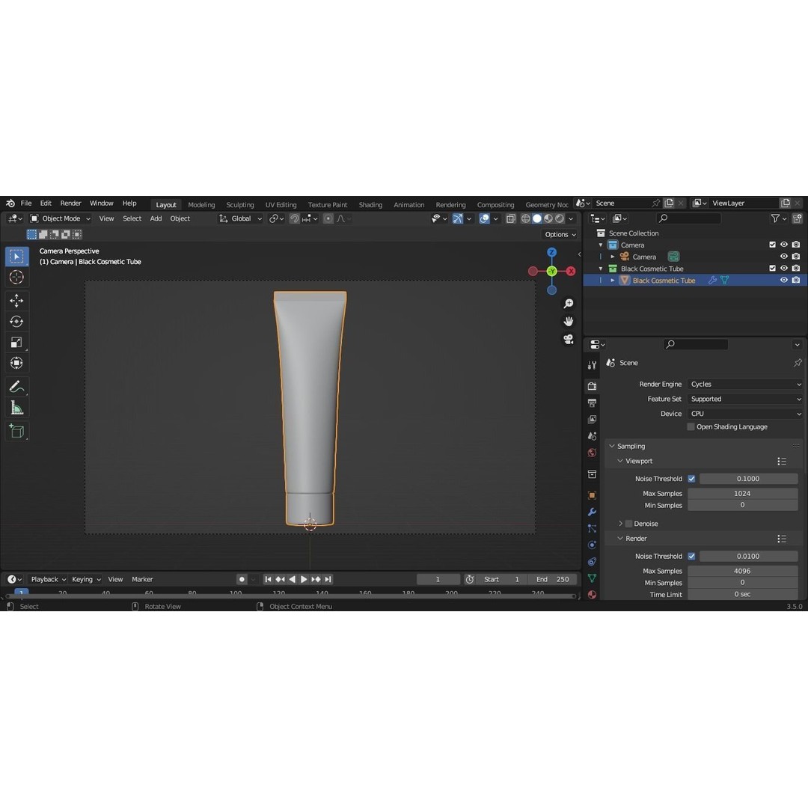
Task: Open the Render menu
Action: (x=70, y=203)
